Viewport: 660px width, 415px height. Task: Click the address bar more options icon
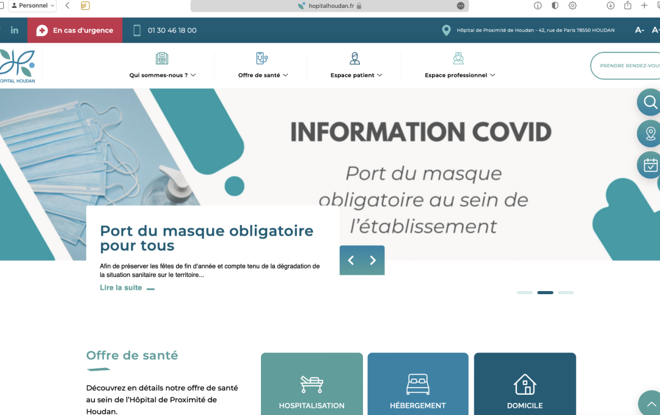point(461,6)
